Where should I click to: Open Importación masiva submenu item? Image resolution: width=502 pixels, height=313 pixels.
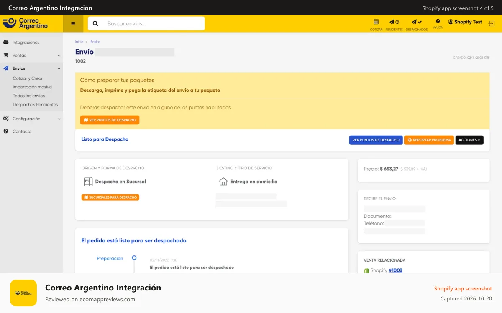pyautogui.click(x=32, y=87)
